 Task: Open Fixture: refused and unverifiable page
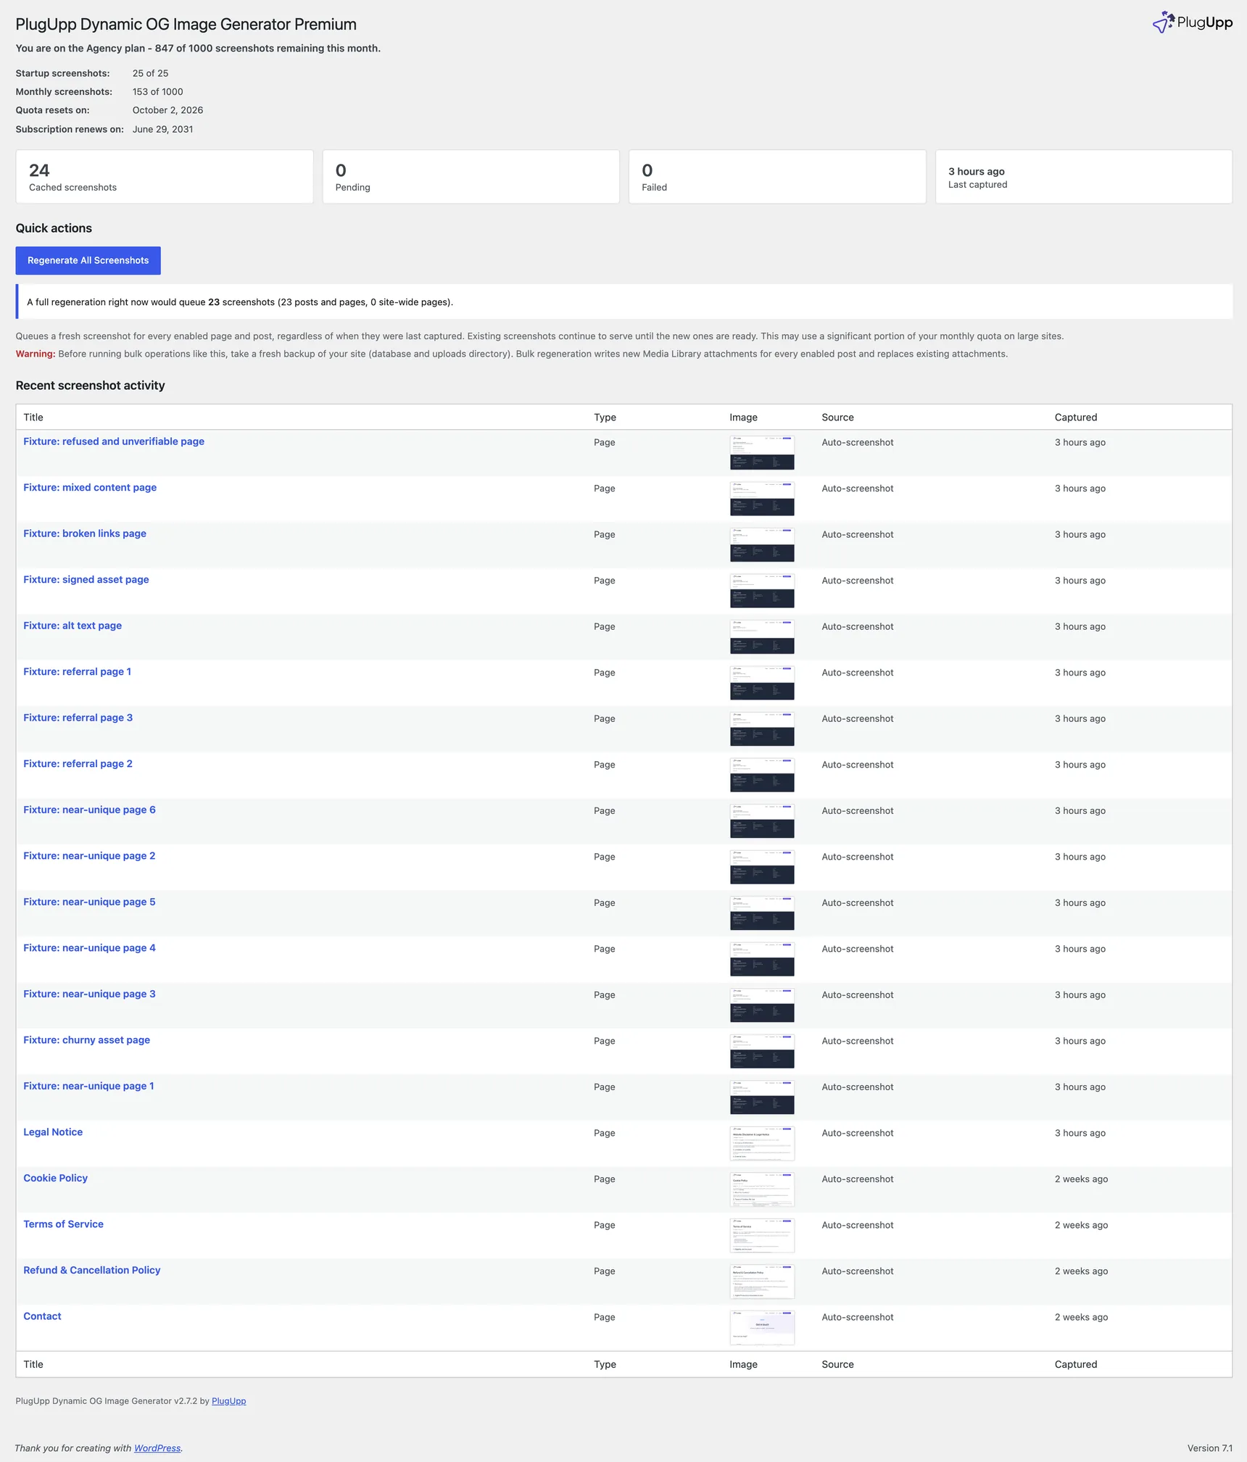coord(114,441)
